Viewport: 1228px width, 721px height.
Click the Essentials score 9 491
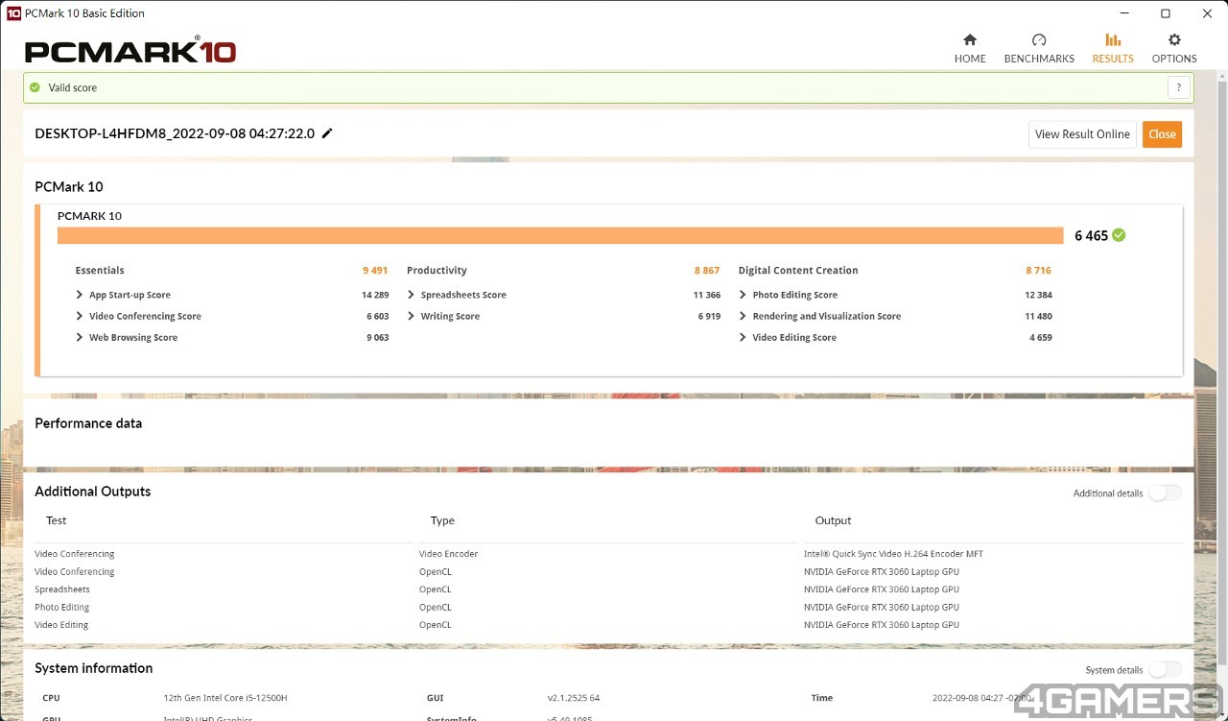pyautogui.click(x=375, y=271)
